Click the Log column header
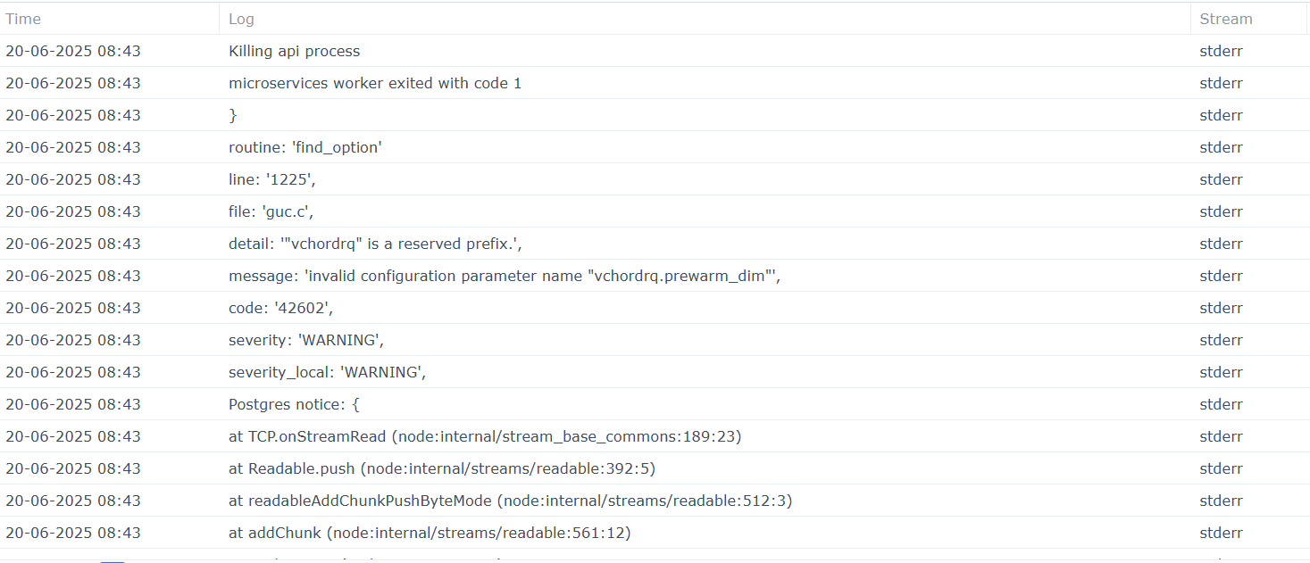The height and width of the screenshot is (563, 1310). (241, 19)
